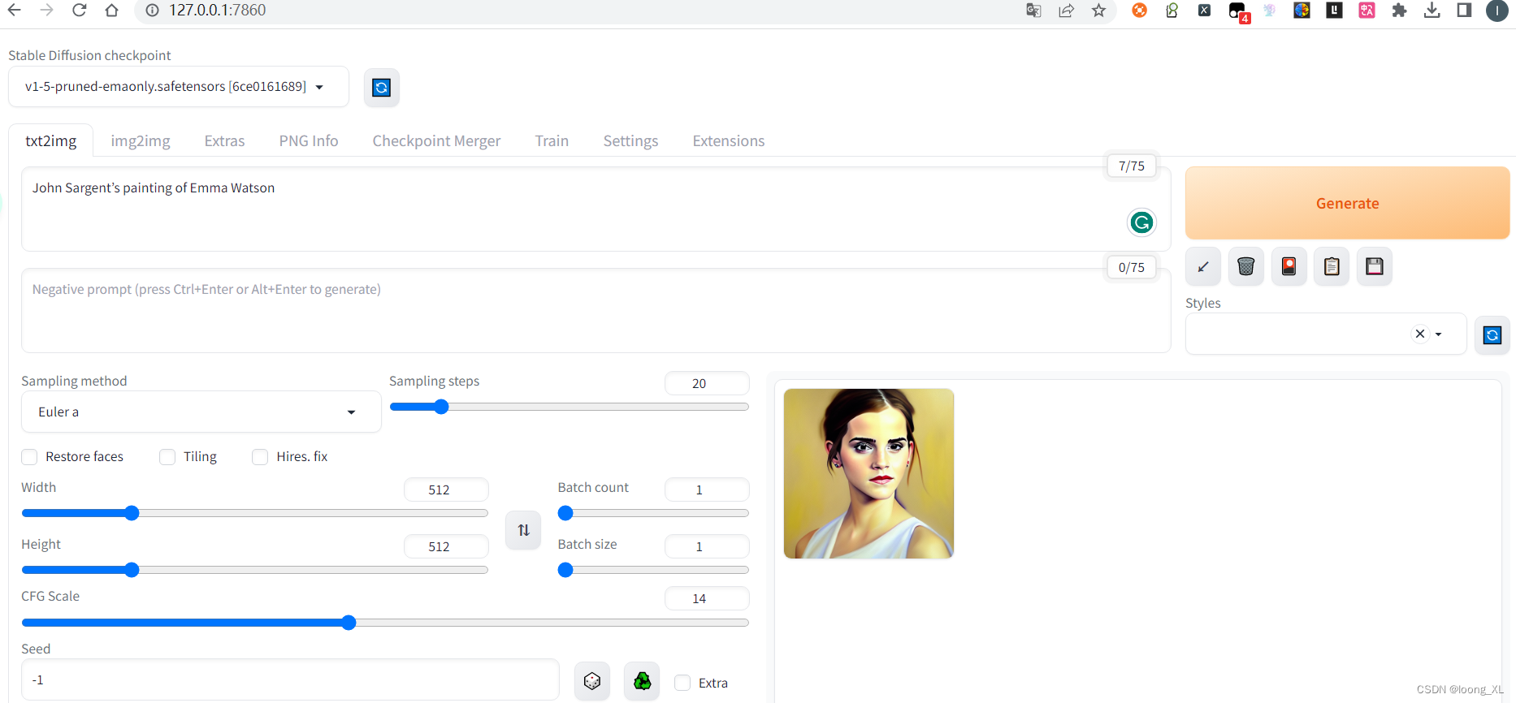Click the Negative prompt field
1516x703 pixels.
pos(596,311)
